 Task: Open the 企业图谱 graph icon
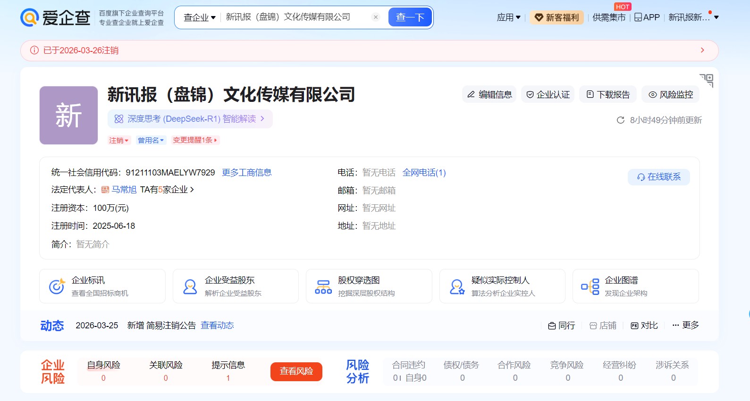(590, 286)
